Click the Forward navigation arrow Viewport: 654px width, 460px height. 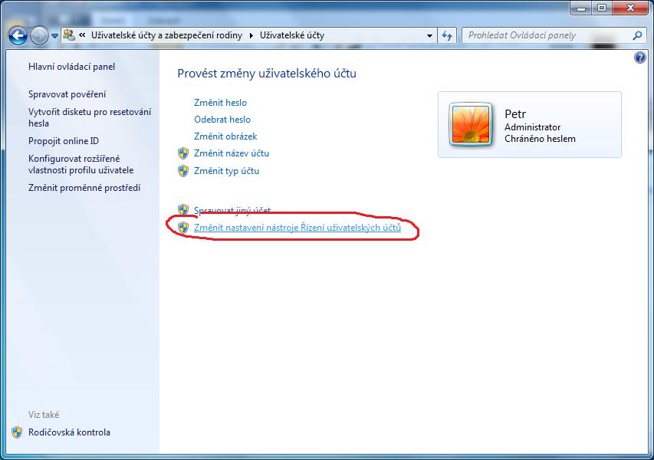click(x=39, y=36)
